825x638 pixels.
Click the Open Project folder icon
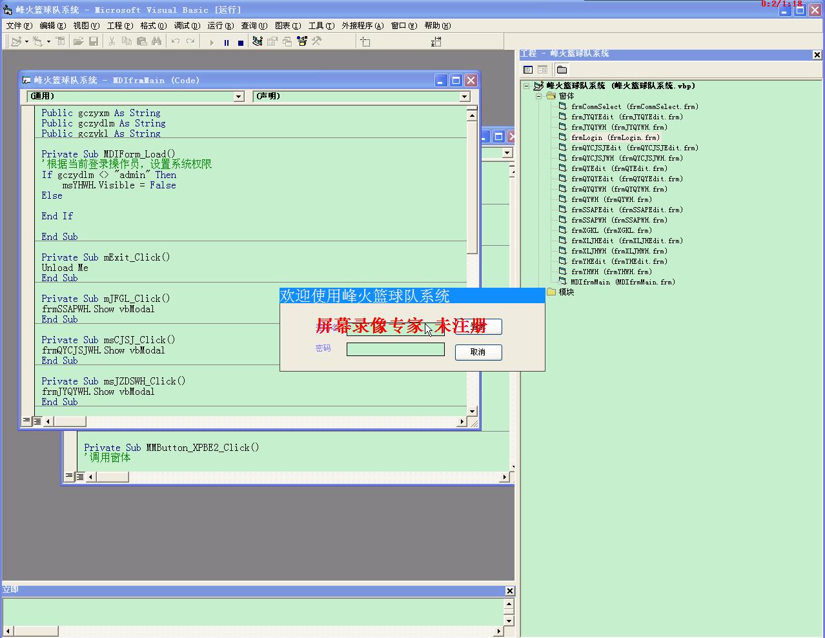click(78, 41)
